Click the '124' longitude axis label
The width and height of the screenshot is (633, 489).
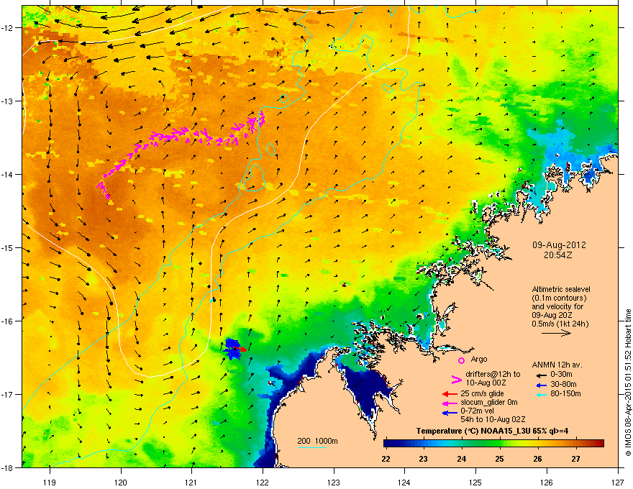pos(404,482)
